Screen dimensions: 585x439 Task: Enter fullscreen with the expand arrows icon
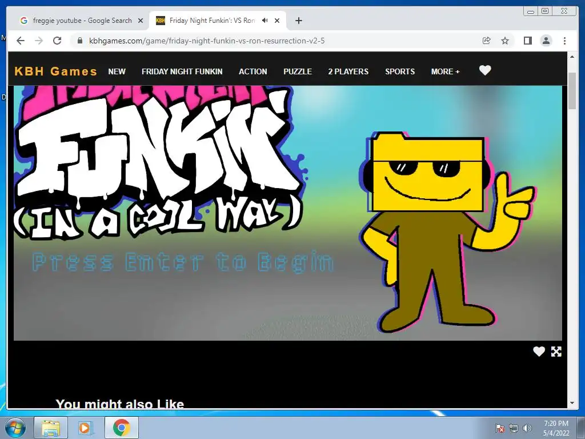coord(556,352)
